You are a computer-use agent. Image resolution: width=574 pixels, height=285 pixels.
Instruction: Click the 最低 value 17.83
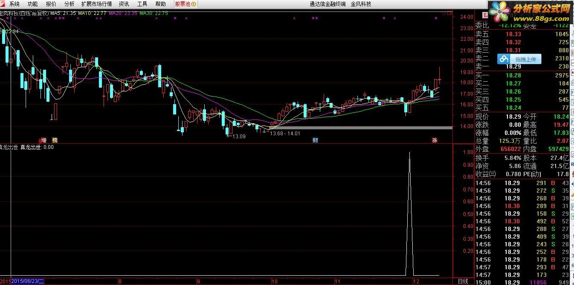[561, 133]
